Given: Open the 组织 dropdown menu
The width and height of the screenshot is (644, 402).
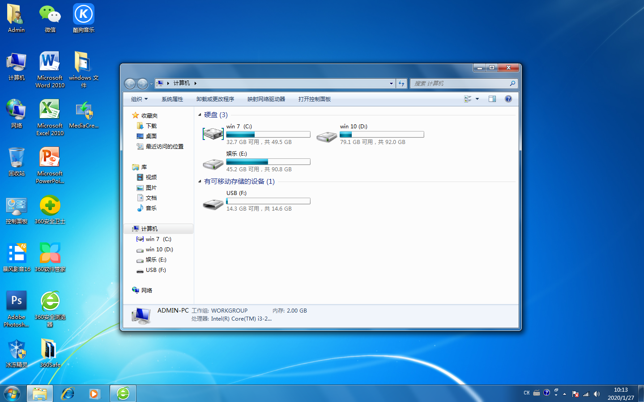Looking at the screenshot, I should tap(138, 99).
